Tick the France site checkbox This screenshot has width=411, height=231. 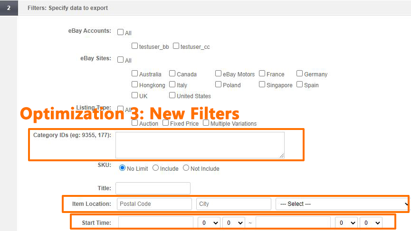point(262,74)
